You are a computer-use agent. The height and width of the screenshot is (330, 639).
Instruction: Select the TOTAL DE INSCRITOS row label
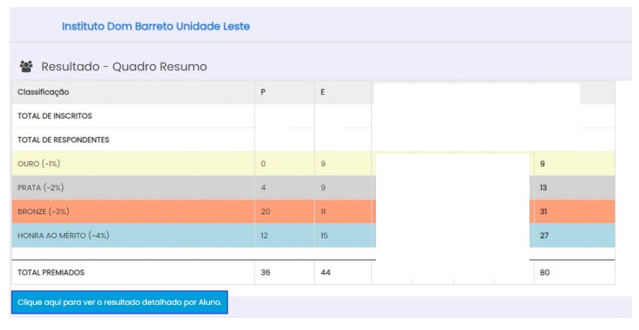pyautogui.click(x=55, y=116)
